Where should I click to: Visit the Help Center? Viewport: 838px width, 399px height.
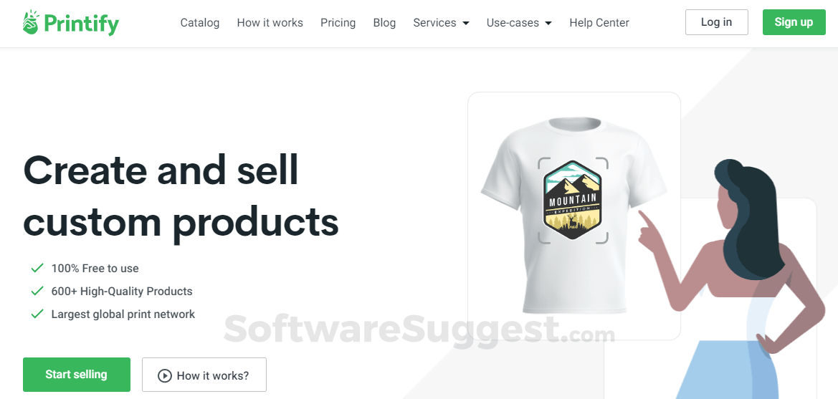[599, 22]
